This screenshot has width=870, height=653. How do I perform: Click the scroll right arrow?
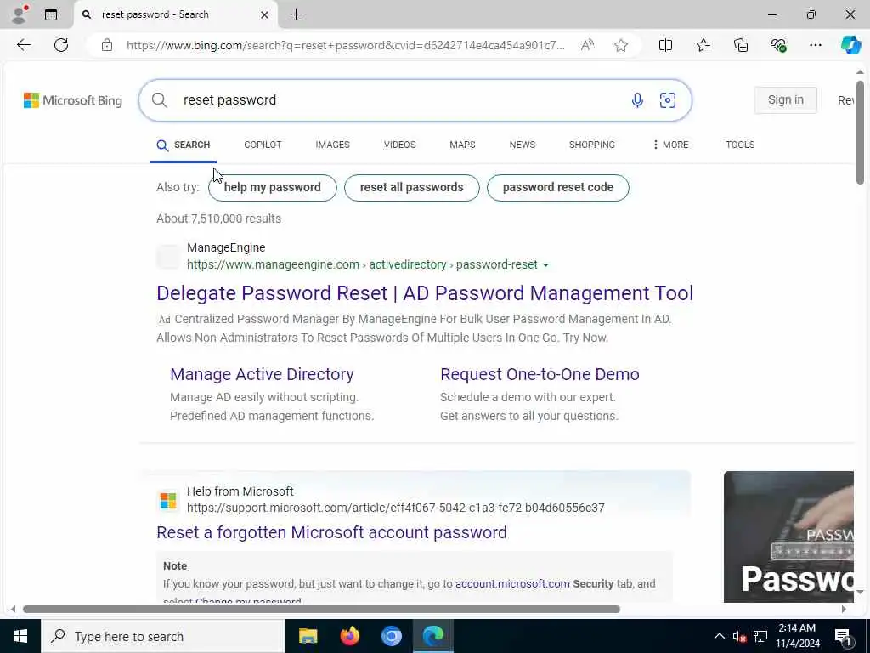pyautogui.click(x=844, y=609)
